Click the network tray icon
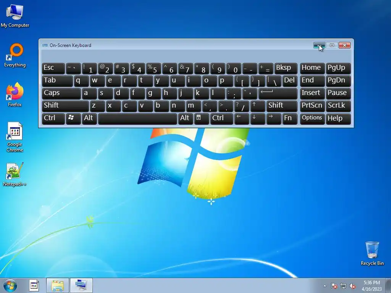The height and width of the screenshot is (293, 391). [343, 286]
